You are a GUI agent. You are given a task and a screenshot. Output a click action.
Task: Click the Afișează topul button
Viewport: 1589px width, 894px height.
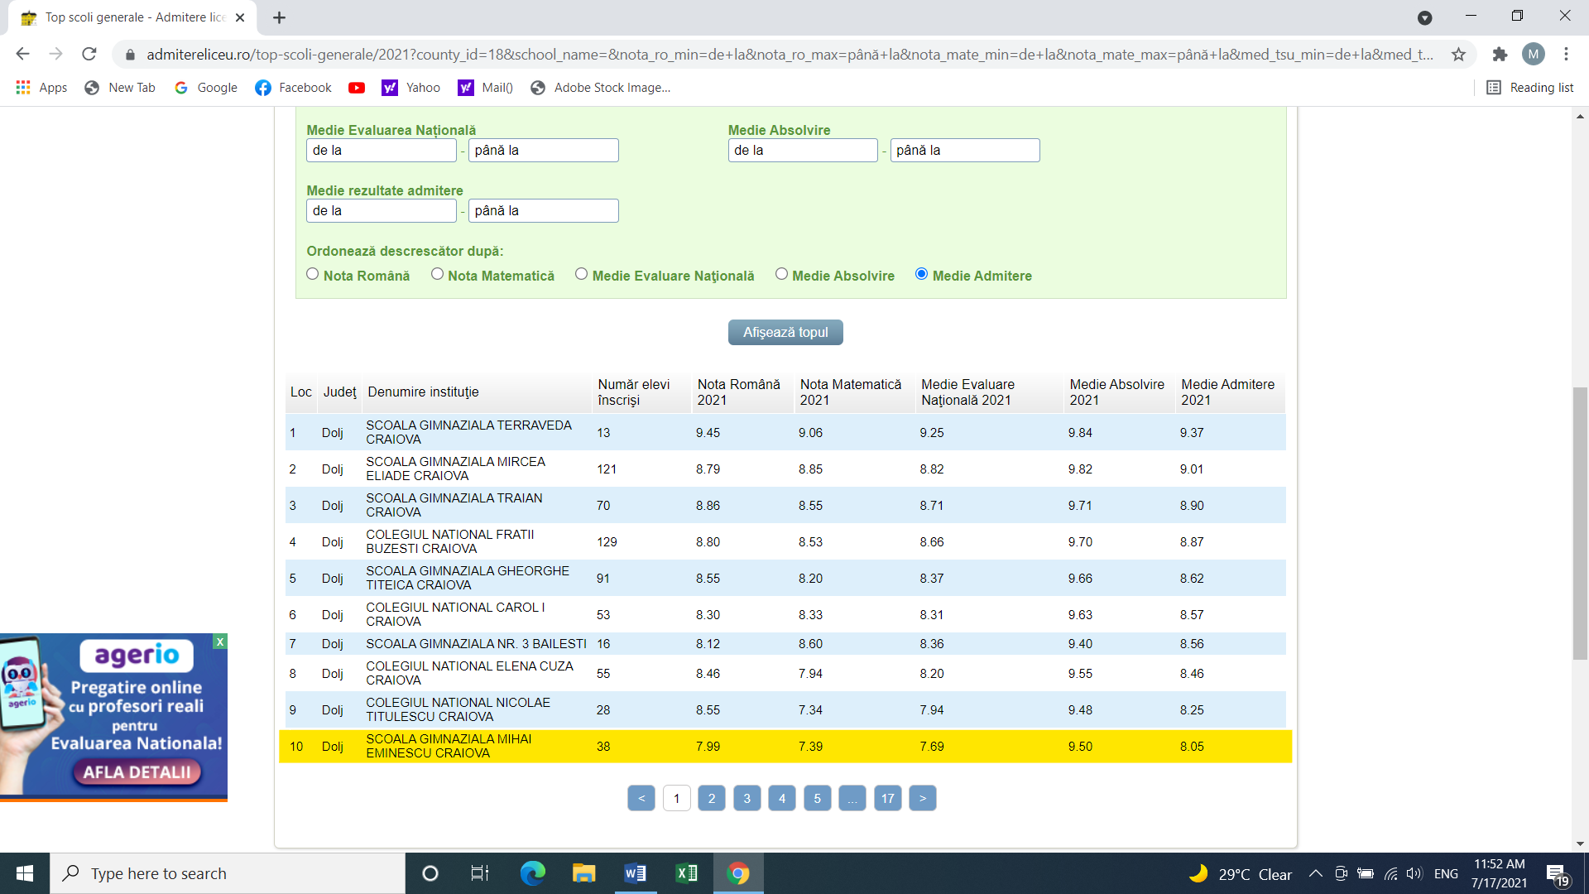click(x=785, y=332)
